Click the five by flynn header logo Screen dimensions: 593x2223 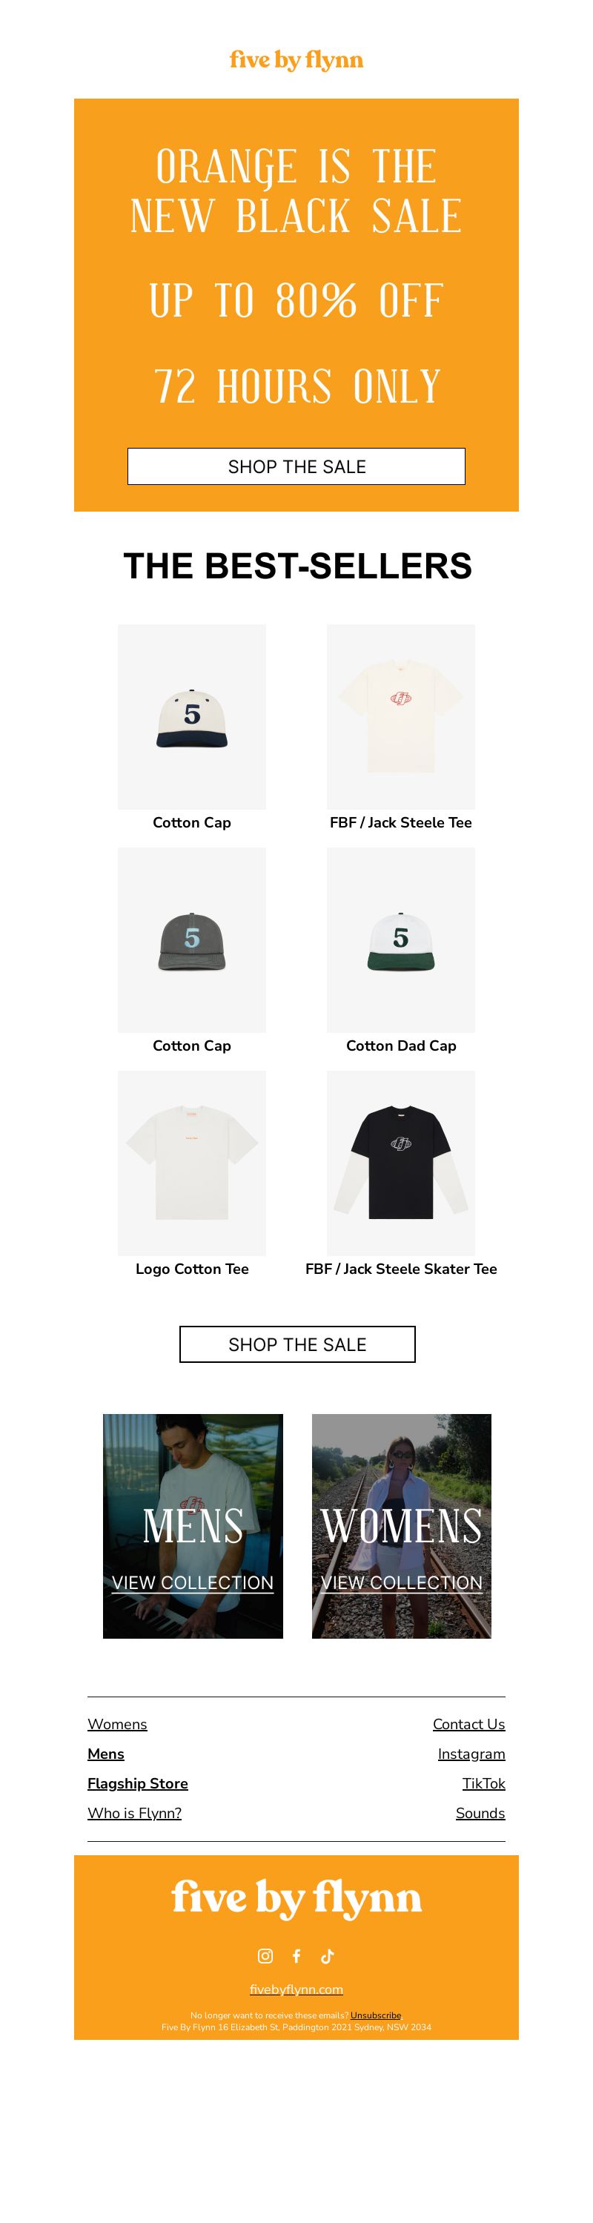click(x=296, y=59)
